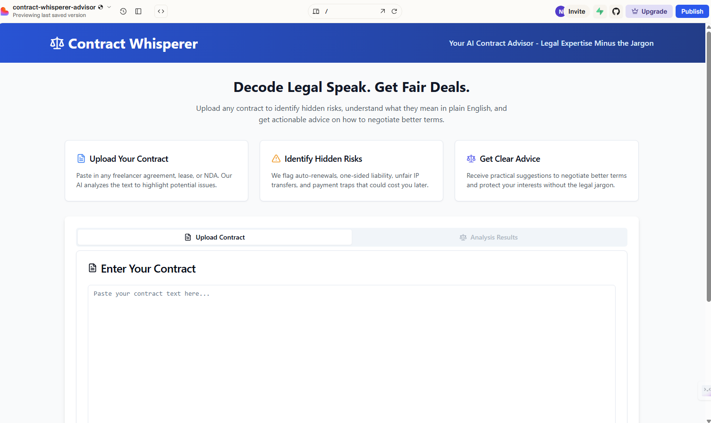Open preview in new tab arrow
Image resolution: width=711 pixels, height=423 pixels.
click(382, 11)
